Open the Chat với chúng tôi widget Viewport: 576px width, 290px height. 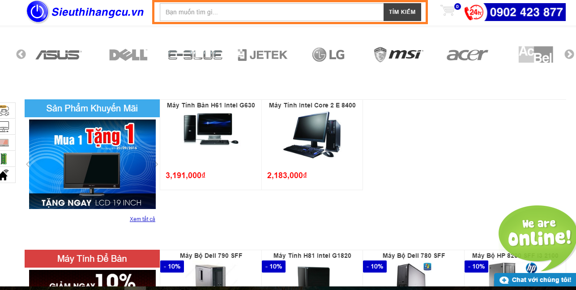535,280
